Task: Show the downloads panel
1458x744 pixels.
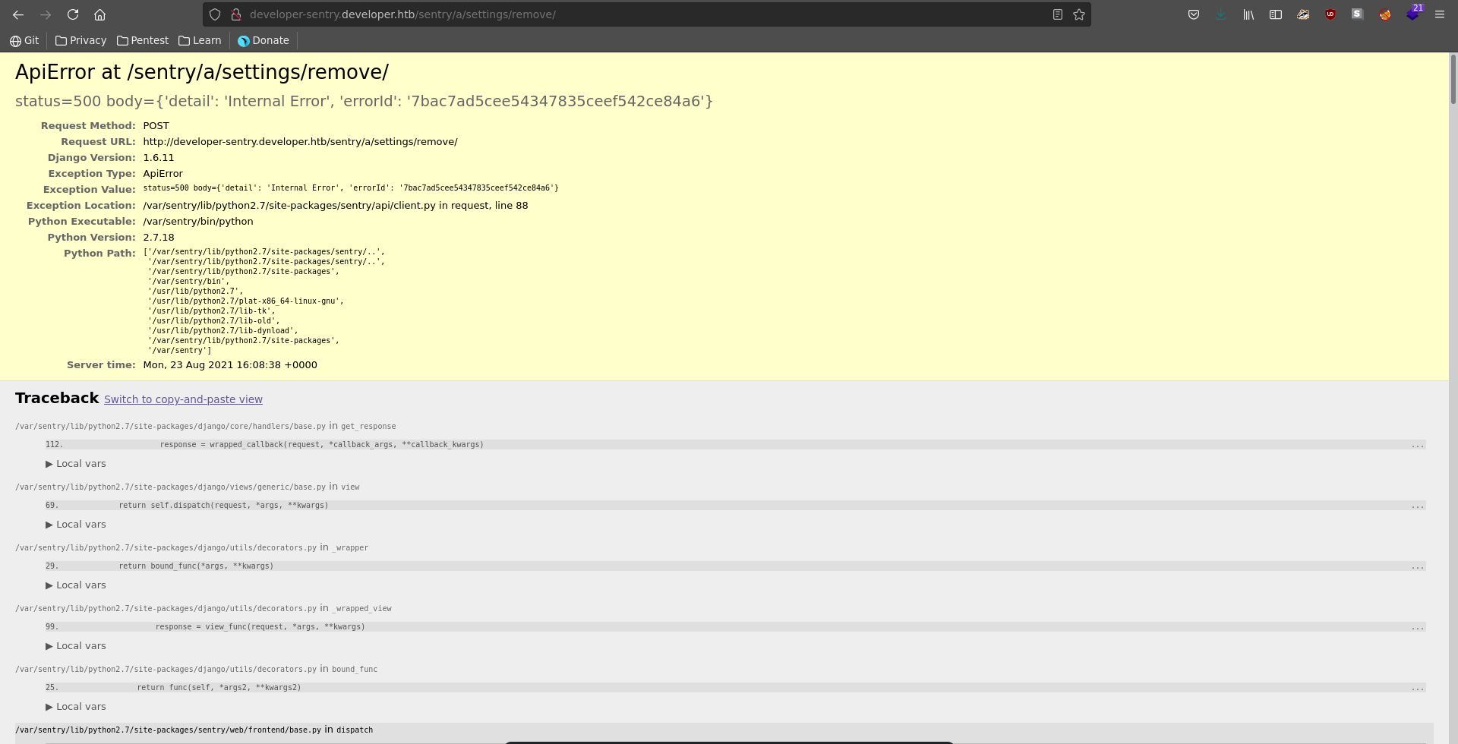Action: click(x=1221, y=14)
